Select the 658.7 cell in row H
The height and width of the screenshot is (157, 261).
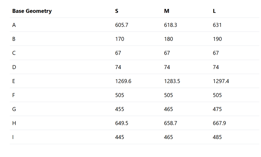170,123
